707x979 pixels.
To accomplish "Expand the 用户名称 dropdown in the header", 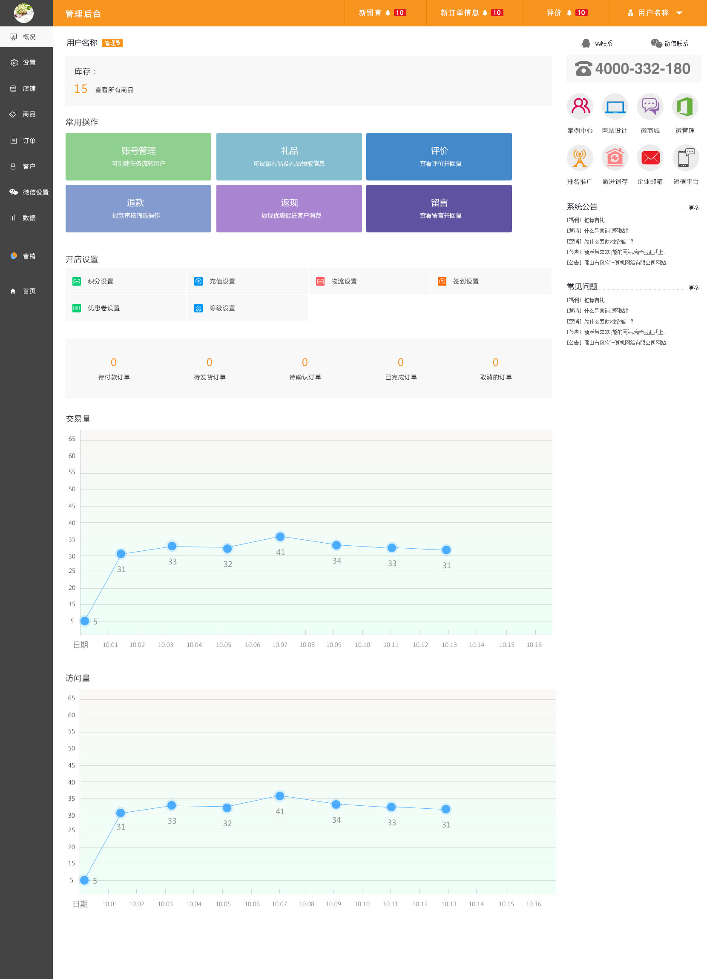I will coord(655,13).
